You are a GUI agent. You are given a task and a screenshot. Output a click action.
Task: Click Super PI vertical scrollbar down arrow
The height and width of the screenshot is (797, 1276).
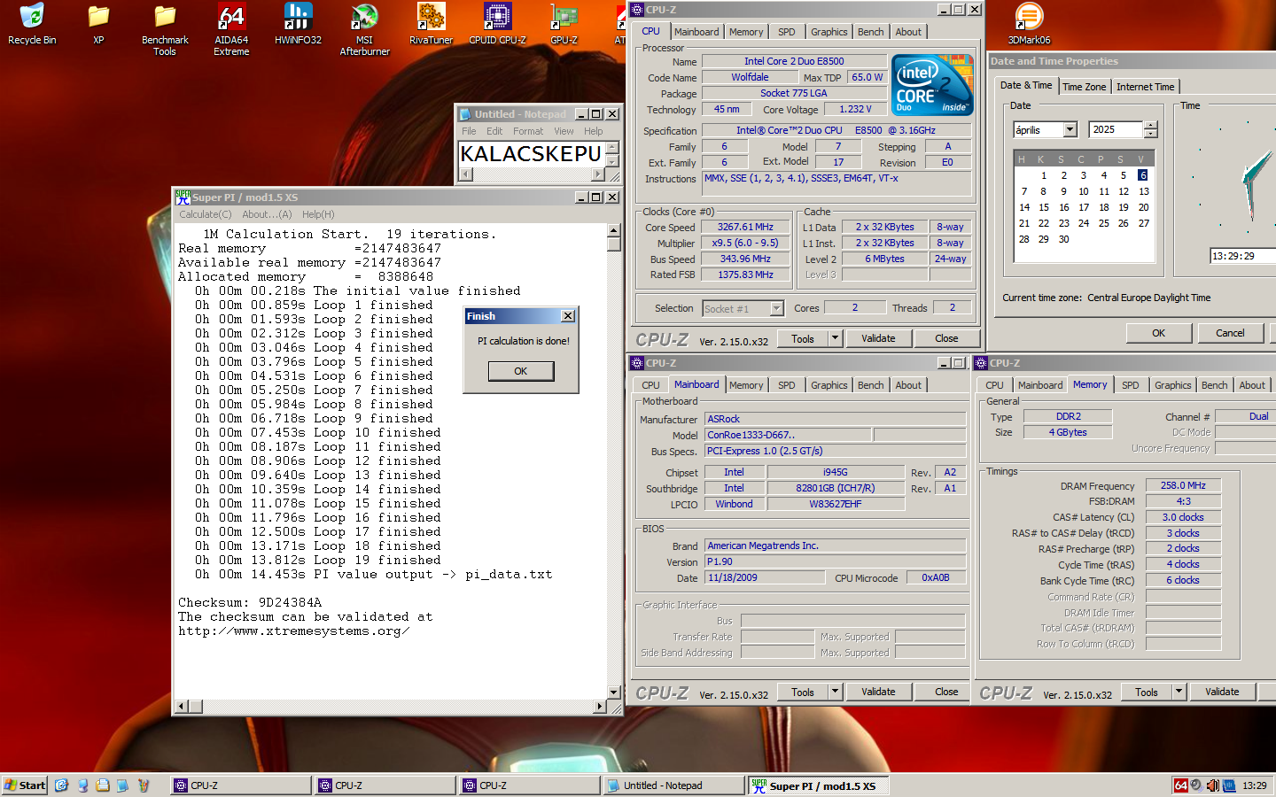coord(614,692)
